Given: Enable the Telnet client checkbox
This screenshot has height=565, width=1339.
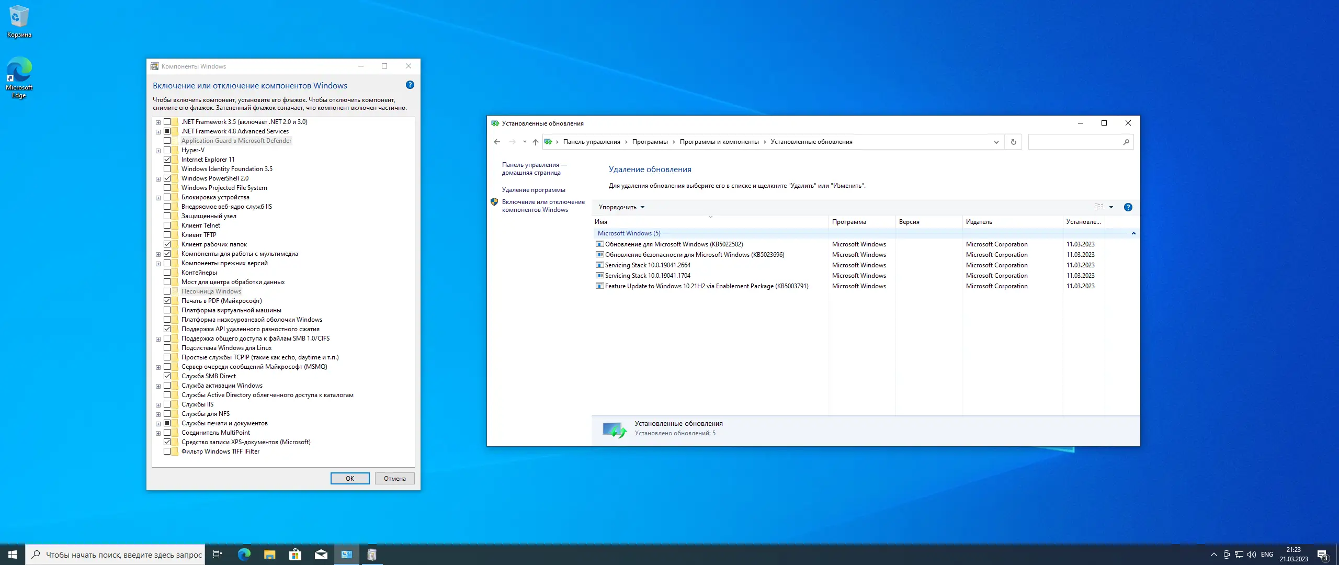Looking at the screenshot, I should coord(167,225).
